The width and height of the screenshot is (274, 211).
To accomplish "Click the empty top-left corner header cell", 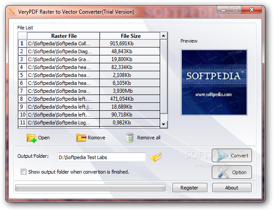I will [23, 36].
